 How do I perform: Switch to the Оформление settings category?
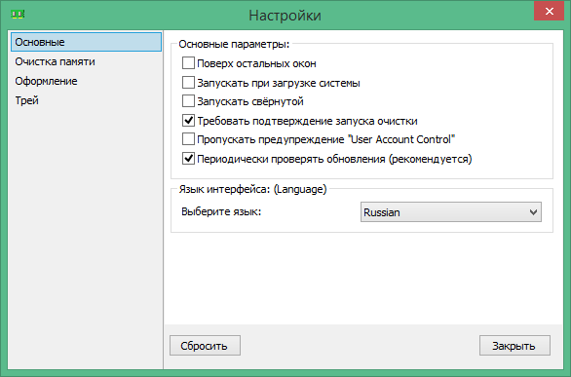(x=87, y=81)
